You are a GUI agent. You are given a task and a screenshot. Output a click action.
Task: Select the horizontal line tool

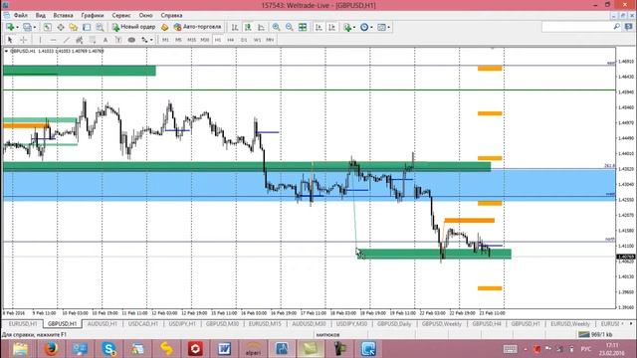pyautogui.click(x=53, y=40)
